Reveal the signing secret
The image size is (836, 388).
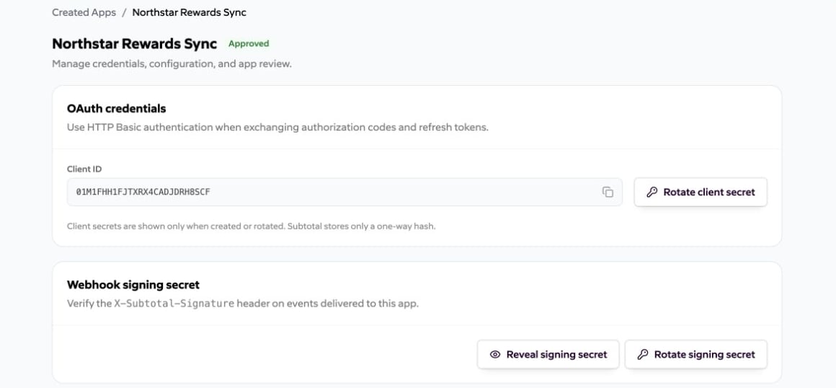[548, 354]
